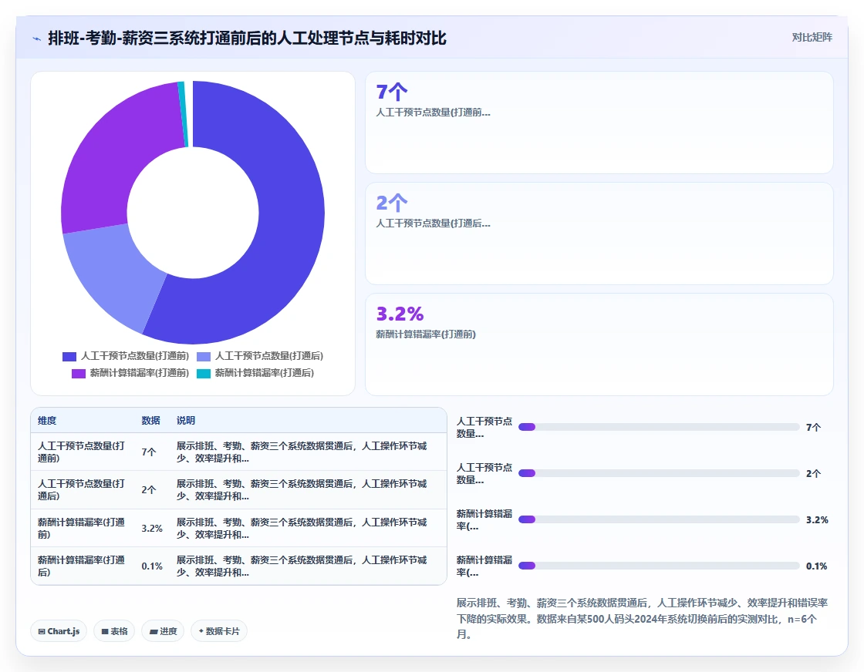The height and width of the screenshot is (672, 864).
Task: Click card label 薪酬计算错漏率(打通前)
Action: [425, 334]
